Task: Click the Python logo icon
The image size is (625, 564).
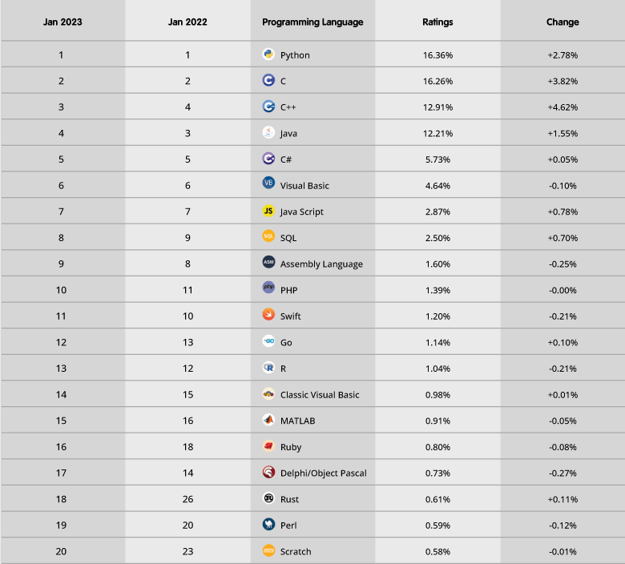Action: click(268, 54)
